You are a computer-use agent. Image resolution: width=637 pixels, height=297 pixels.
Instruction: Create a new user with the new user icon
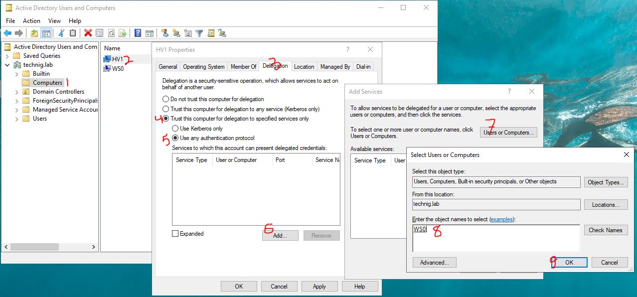(x=165, y=32)
